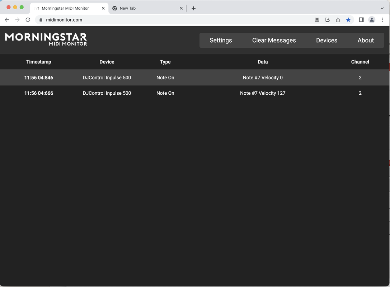Click the yellow minimize window button
390x287 pixels.
[15, 7]
